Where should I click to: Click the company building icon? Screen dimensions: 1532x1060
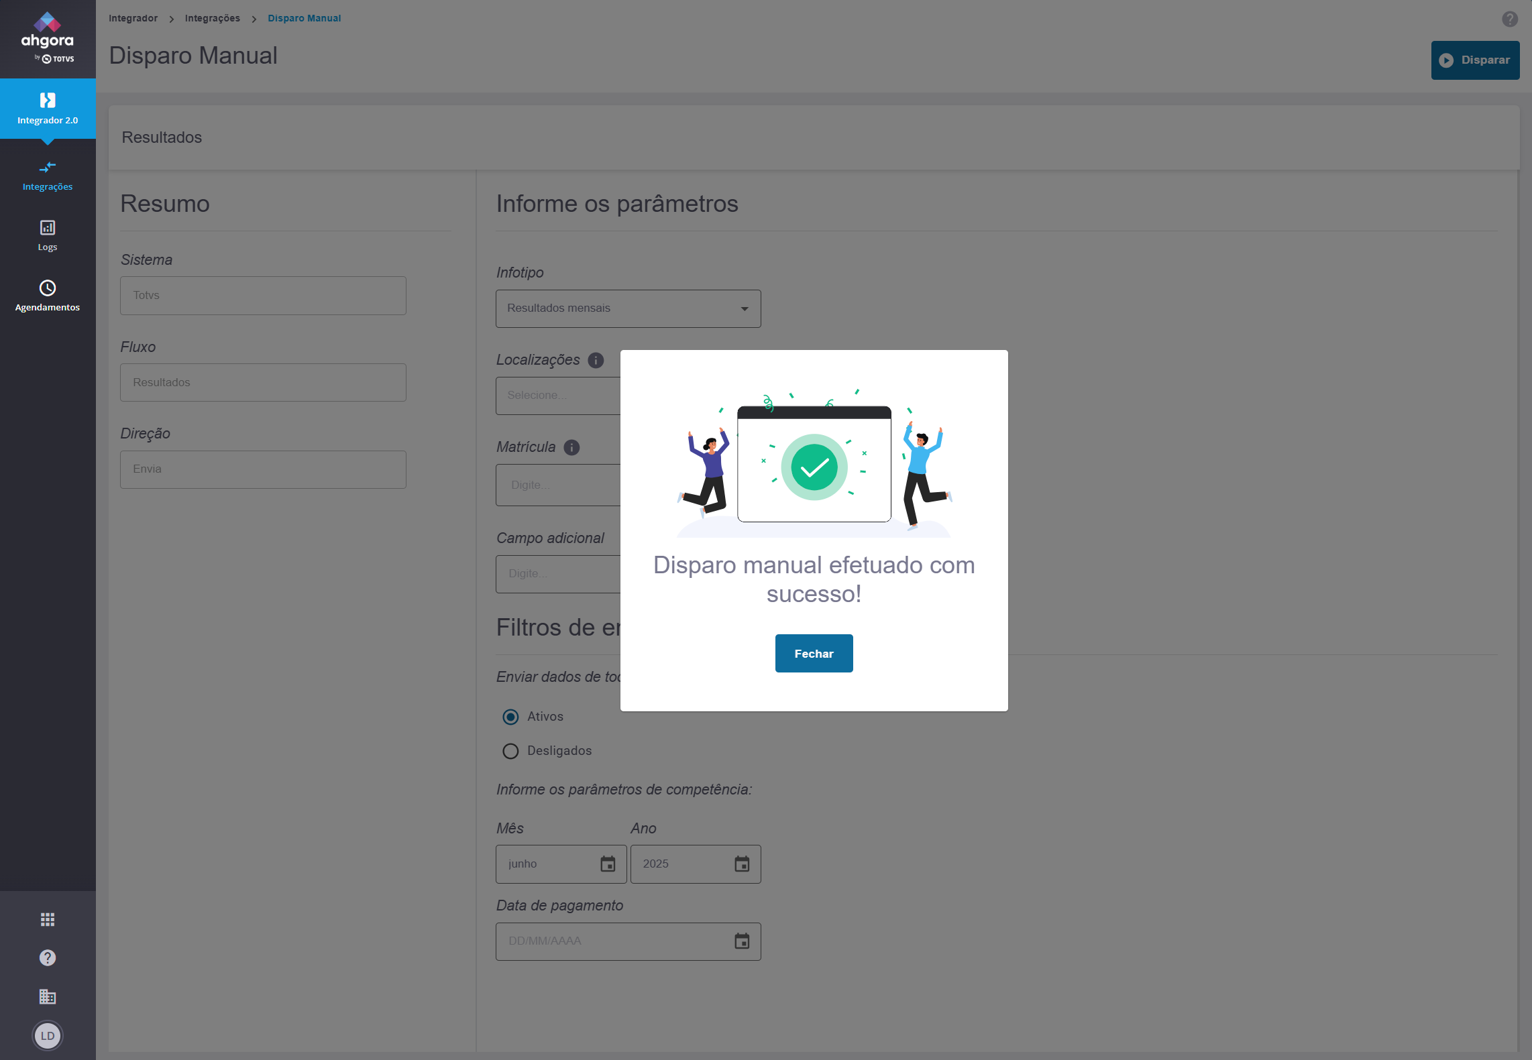click(47, 996)
